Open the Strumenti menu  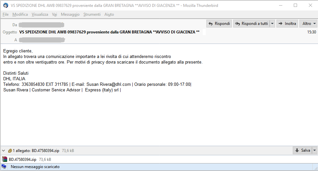point(92,14)
